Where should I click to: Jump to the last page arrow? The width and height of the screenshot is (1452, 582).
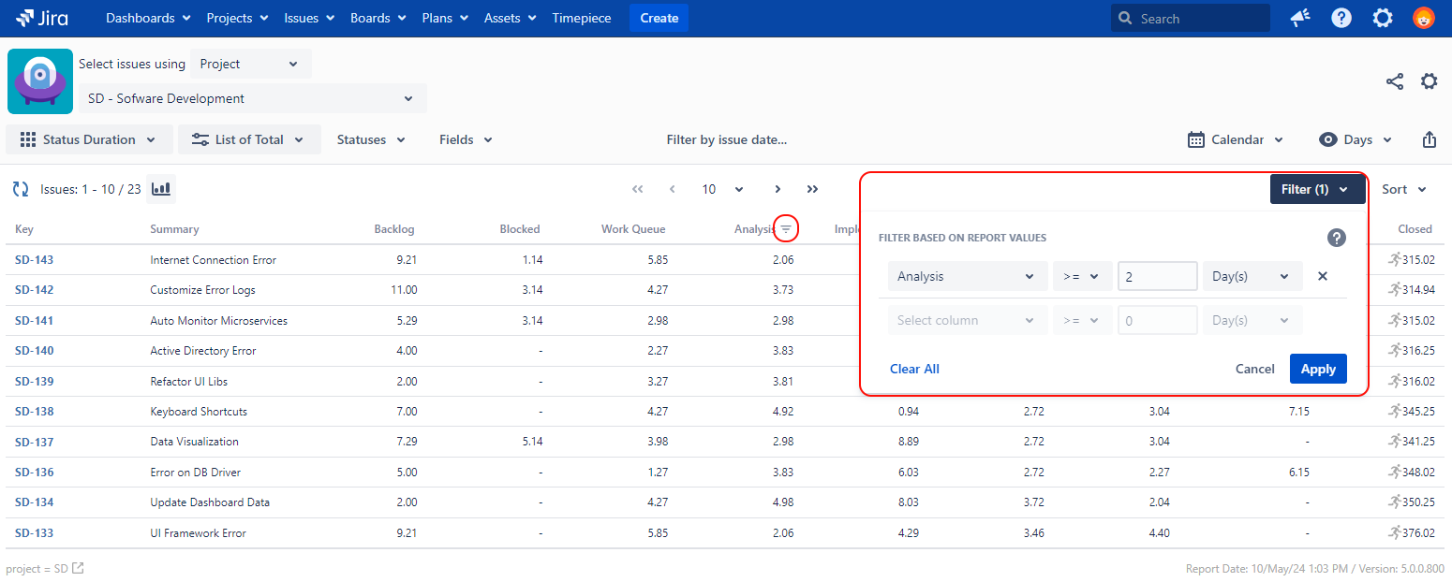tap(812, 189)
